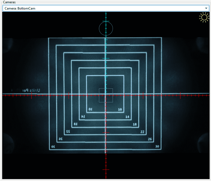The height and width of the screenshot is (181, 211).
Task: Click the bottom end of the red vertical axis
Action: tap(106, 177)
